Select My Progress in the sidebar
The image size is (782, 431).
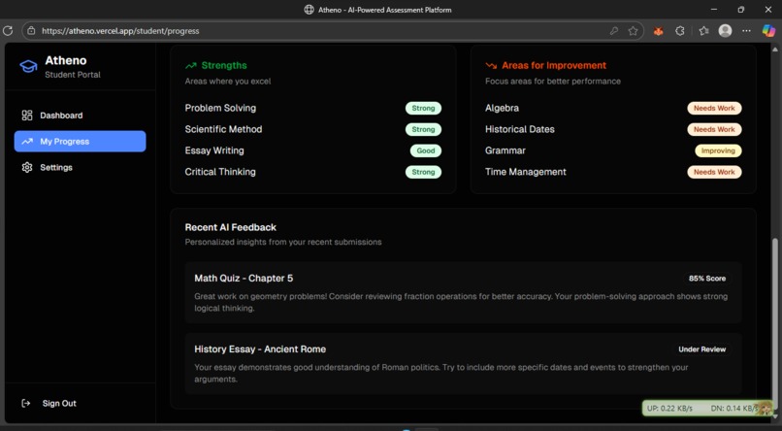pos(80,141)
